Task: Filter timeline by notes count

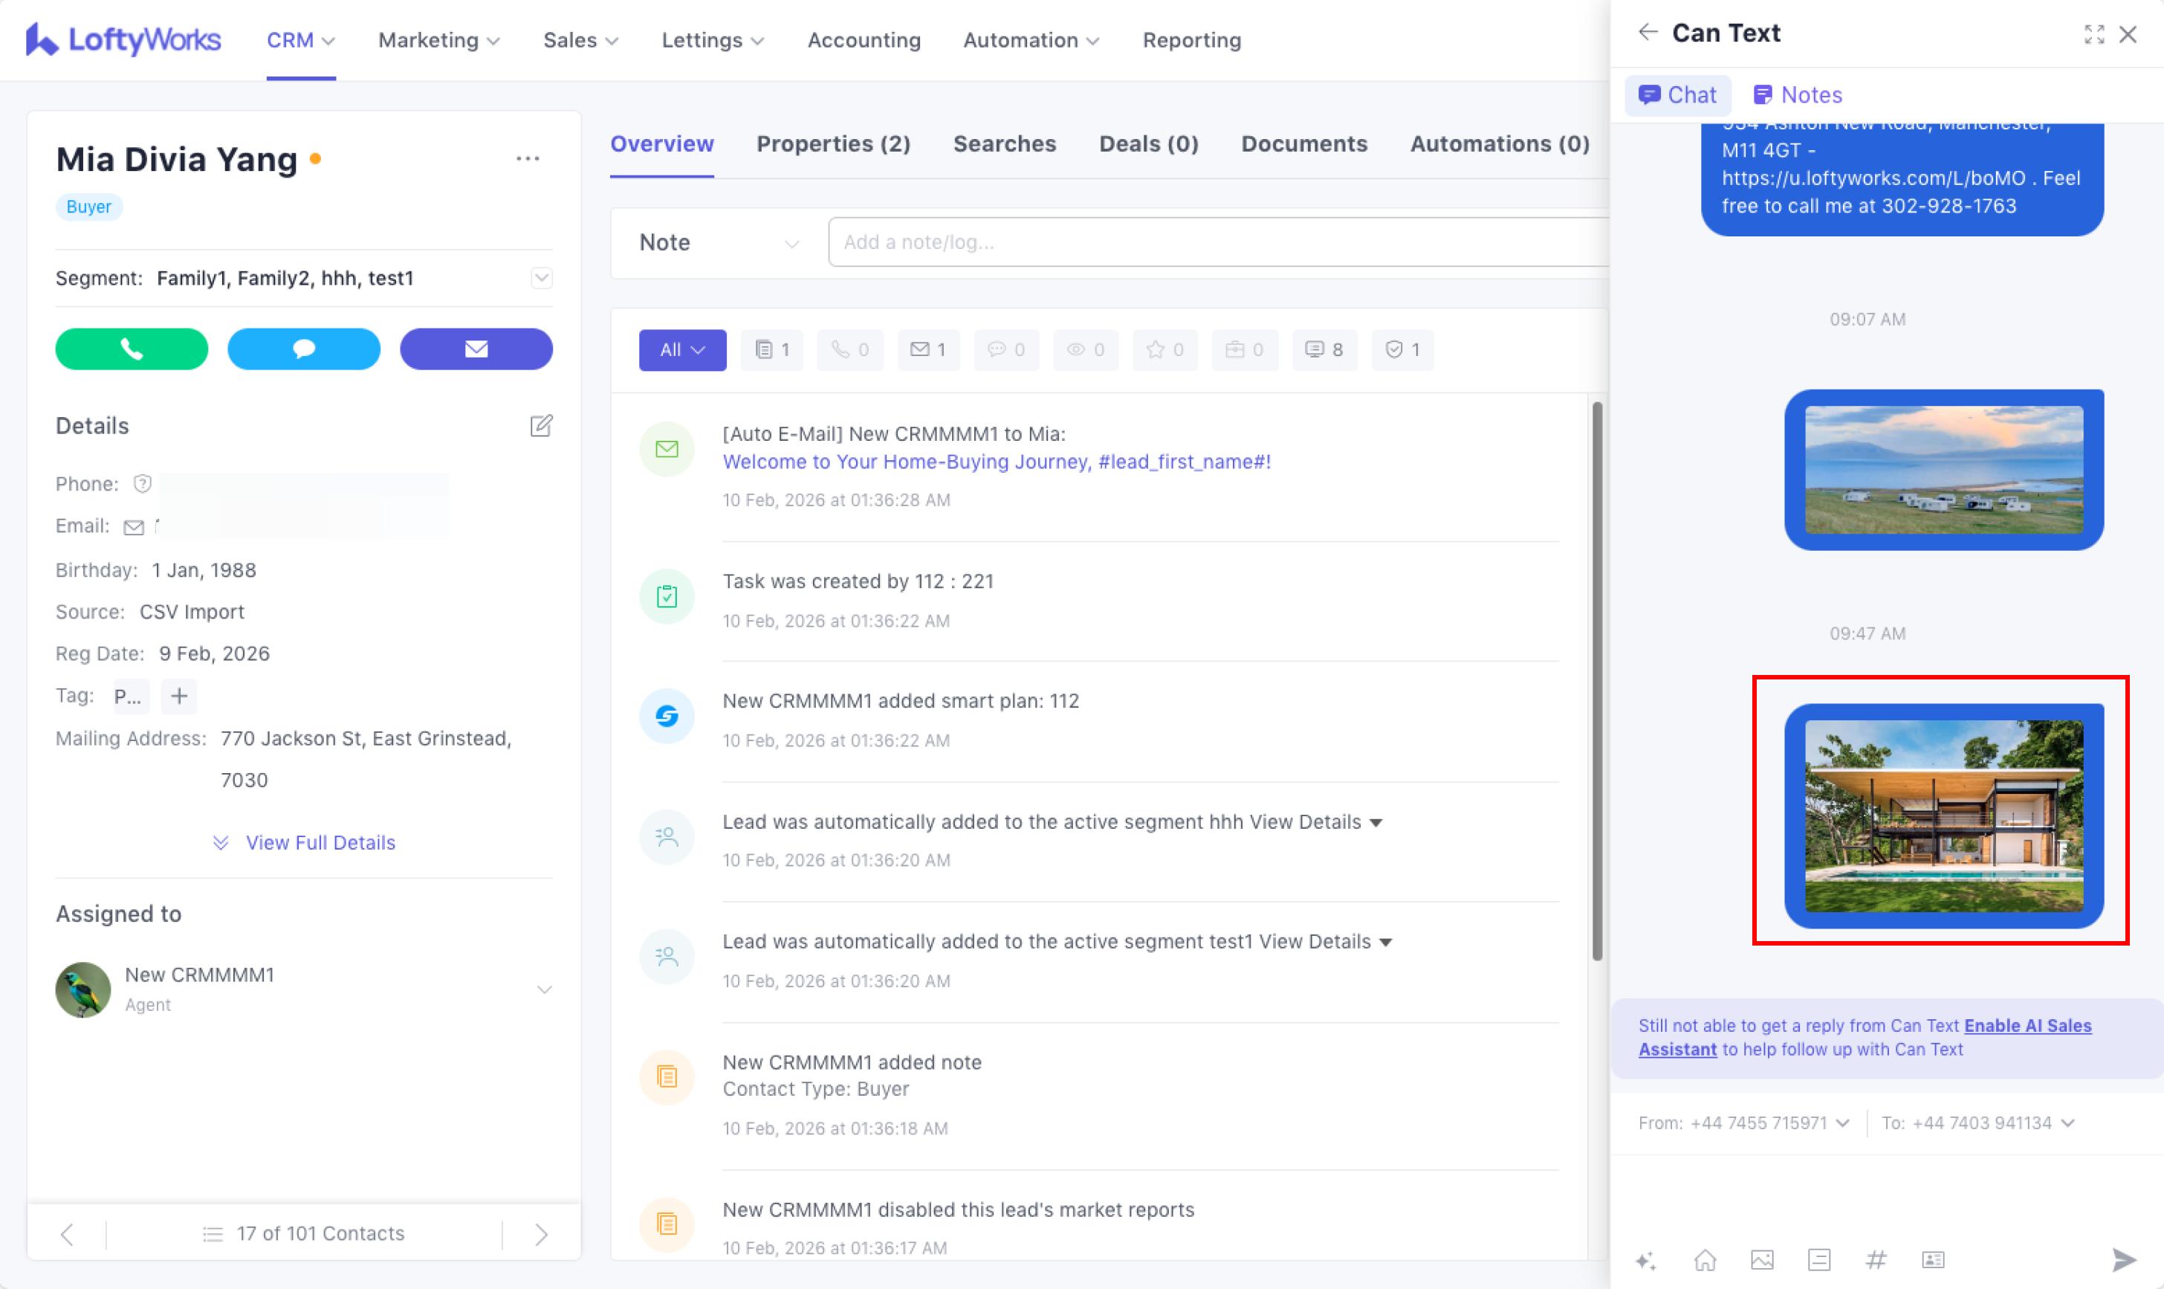Action: coord(771,350)
